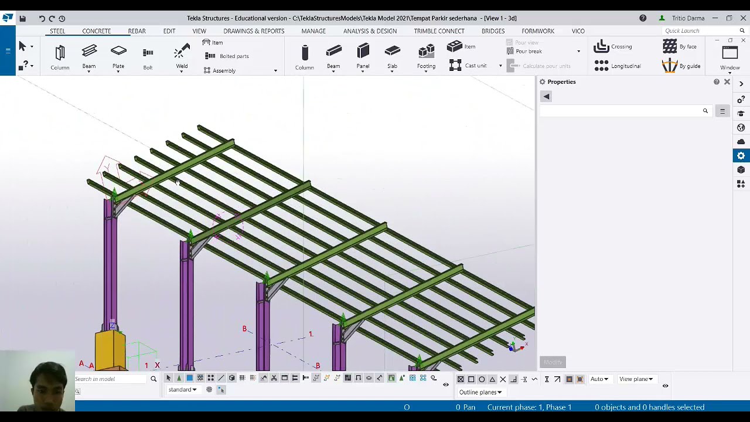Viewport: 750px width, 422px height.
Task: Open the ANALYSIS & DESIGN ribbon tab
Action: pos(370,31)
